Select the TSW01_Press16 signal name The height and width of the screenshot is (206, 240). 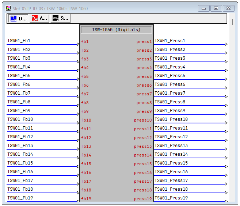171,172
